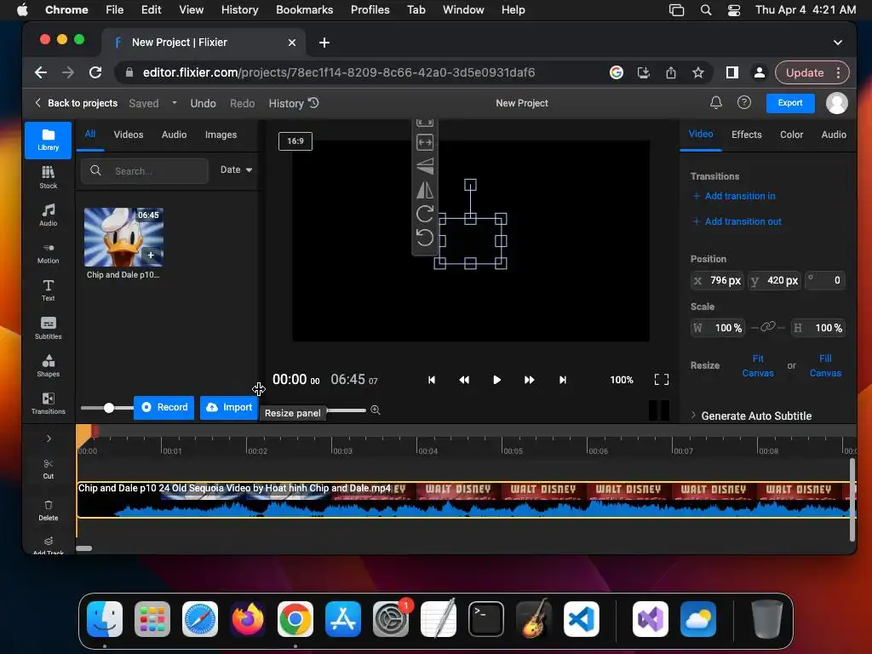Open the user avatar menu
Image resolution: width=872 pixels, height=654 pixels.
(x=836, y=103)
